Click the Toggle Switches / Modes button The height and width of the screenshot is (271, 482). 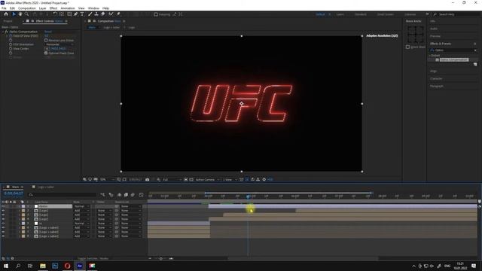point(93,258)
